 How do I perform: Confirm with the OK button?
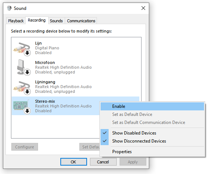pos(74,162)
